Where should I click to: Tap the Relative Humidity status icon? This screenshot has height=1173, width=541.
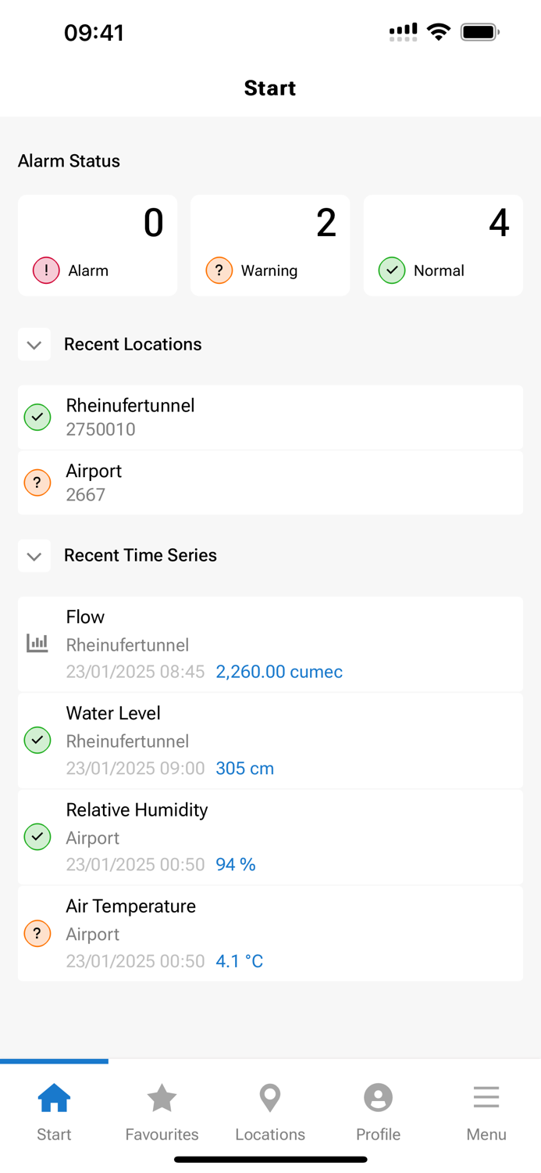pos(37,837)
